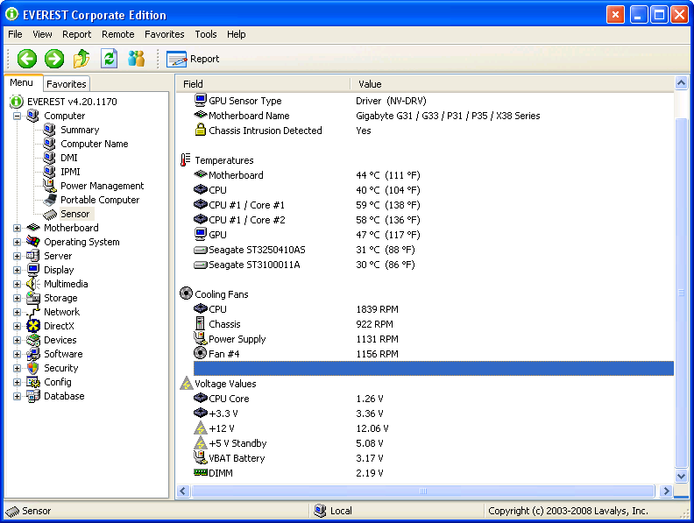Click the Field column header

click(x=263, y=83)
